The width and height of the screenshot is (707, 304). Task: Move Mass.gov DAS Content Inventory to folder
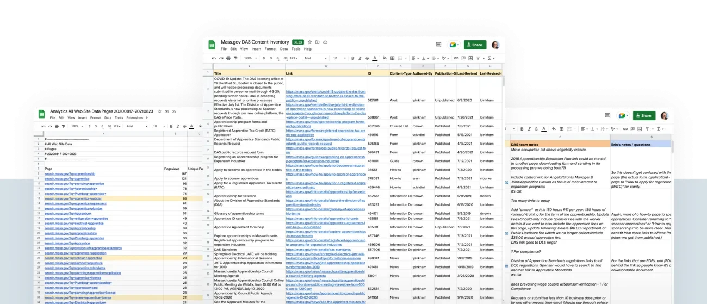tap(318, 42)
